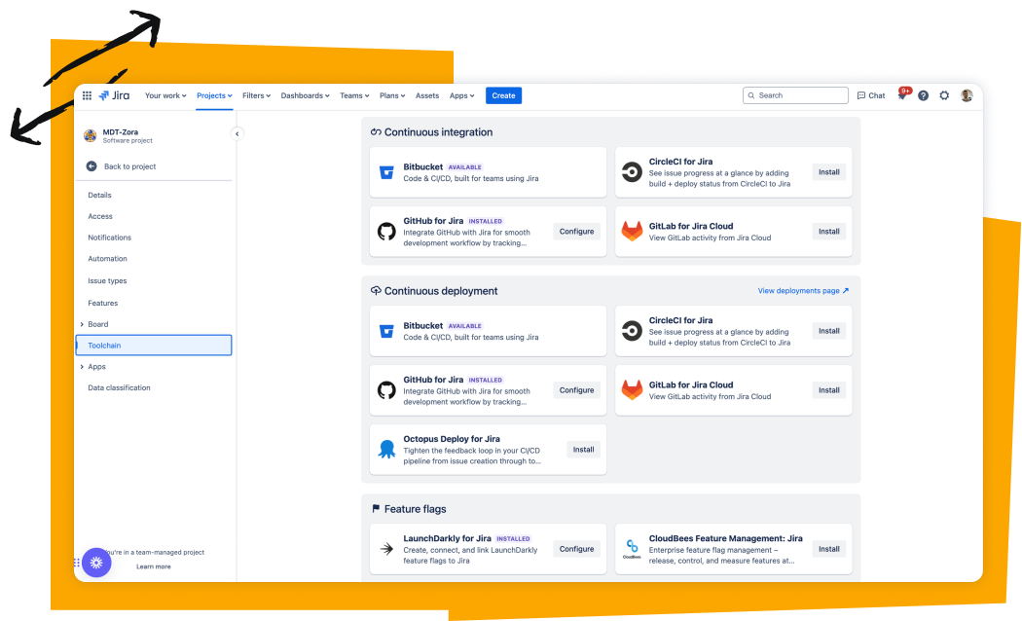Click Bitbucket icon in Continuous deployment
1022x621 pixels.
point(386,331)
